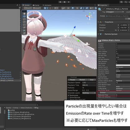Toggle scene grid visibility icon
Screen dimensions: 130x130
pos(45,8)
